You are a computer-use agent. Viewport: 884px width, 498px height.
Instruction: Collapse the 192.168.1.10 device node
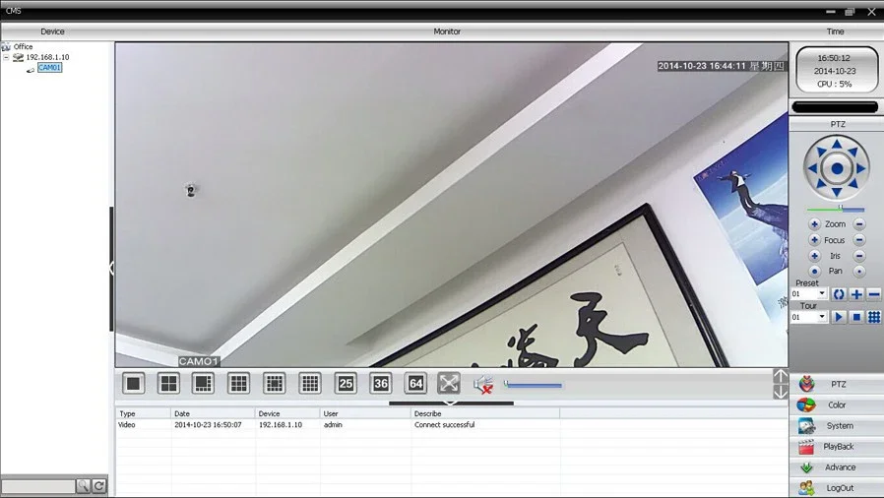click(6, 57)
